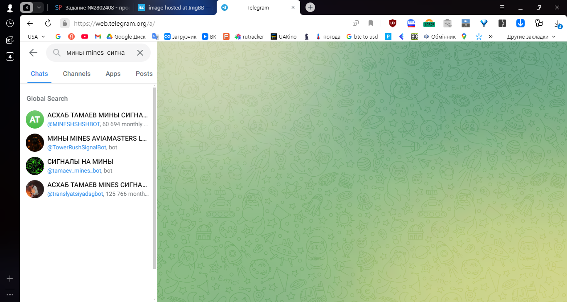Open the Russian flag VPN extension
The height and width of the screenshot is (302, 567).
tap(411, 23)
